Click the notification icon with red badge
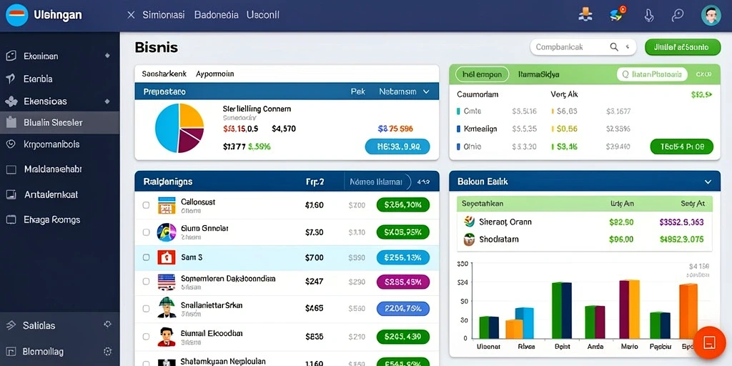732x366 pixels. point(618,14)
